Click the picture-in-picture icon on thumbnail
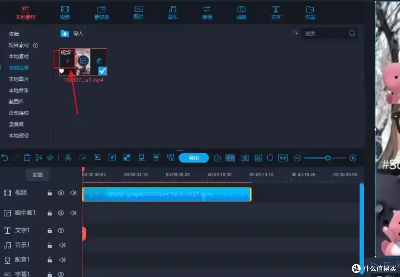Image resolution: width=400 pixels, height=277 pixels. tap(83, 61)
